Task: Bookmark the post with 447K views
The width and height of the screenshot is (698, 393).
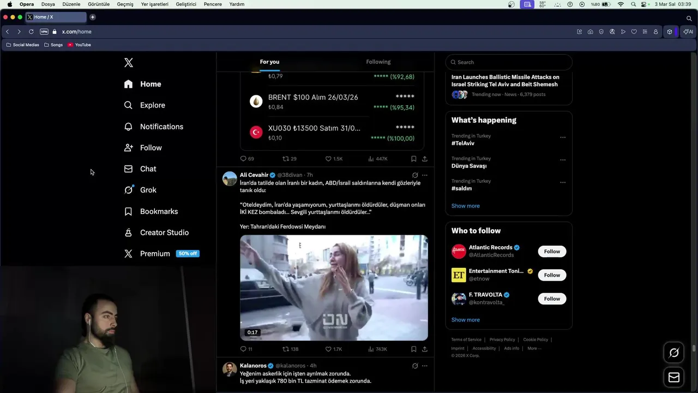Action: pyautogui.click(x=414, y=159)
